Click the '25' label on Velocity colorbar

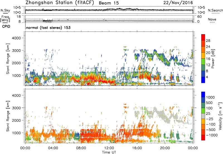tap(208, 113)
